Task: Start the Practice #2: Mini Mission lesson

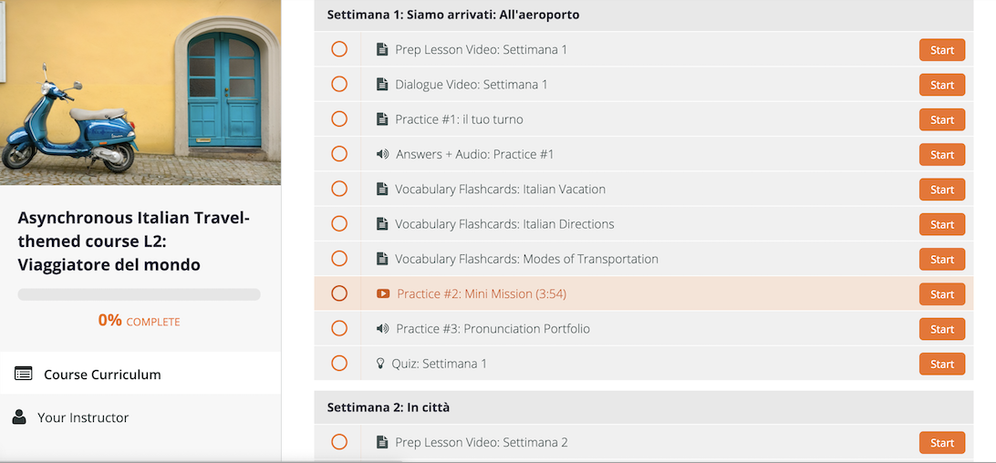Action: click(942, 294)
